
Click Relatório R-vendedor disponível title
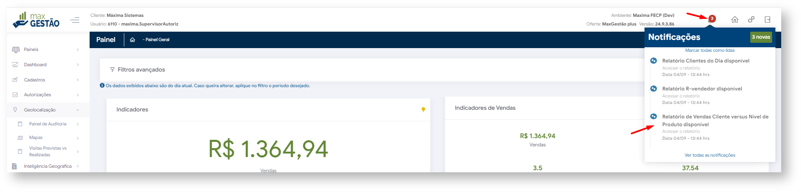coord(702,89)
